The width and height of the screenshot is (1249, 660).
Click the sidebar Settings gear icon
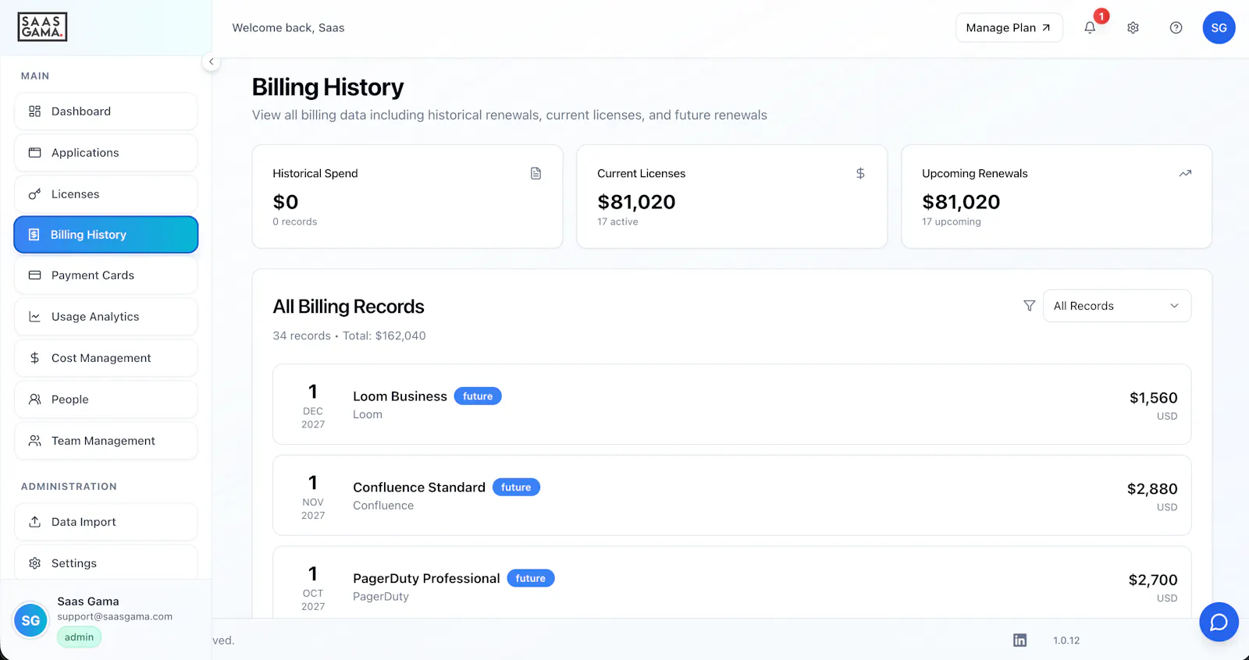tap(34, 563)
